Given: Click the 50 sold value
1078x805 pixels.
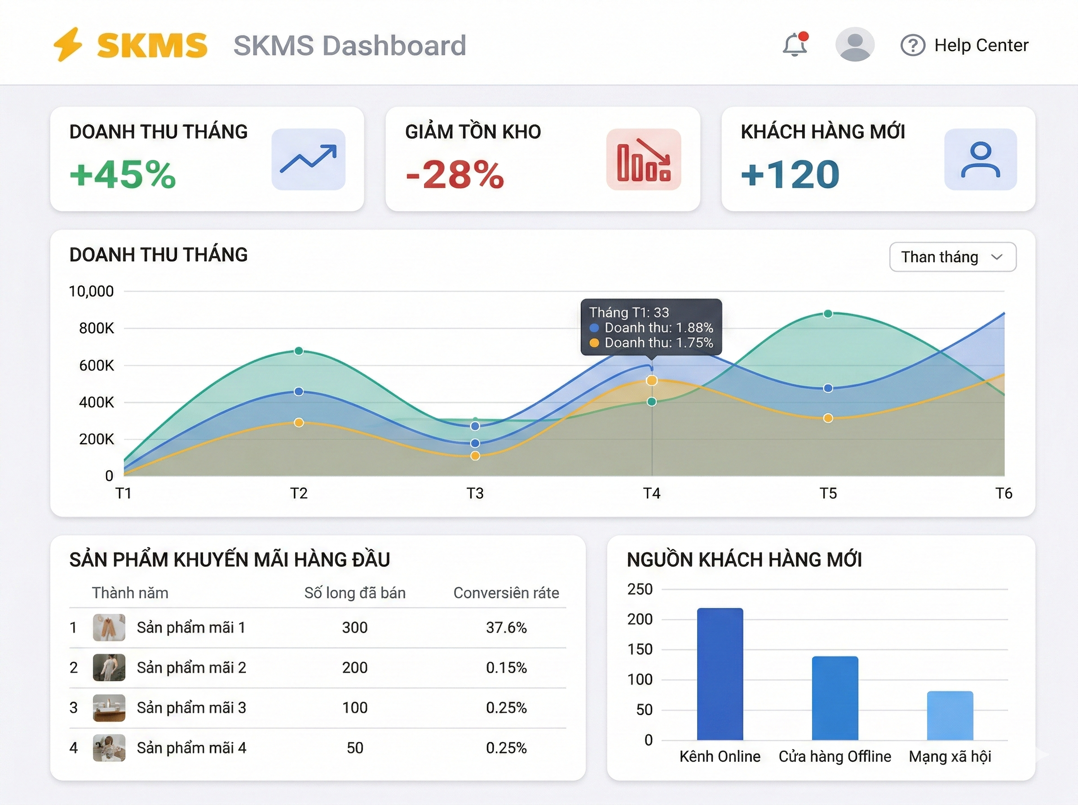Looking at the screenshot, I should [x=355, y=748].
